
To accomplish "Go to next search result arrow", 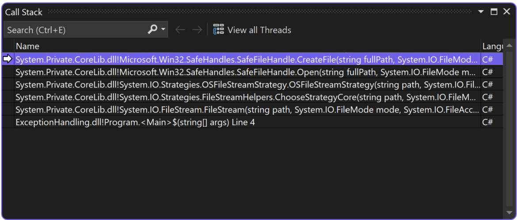I will (197, 30).
